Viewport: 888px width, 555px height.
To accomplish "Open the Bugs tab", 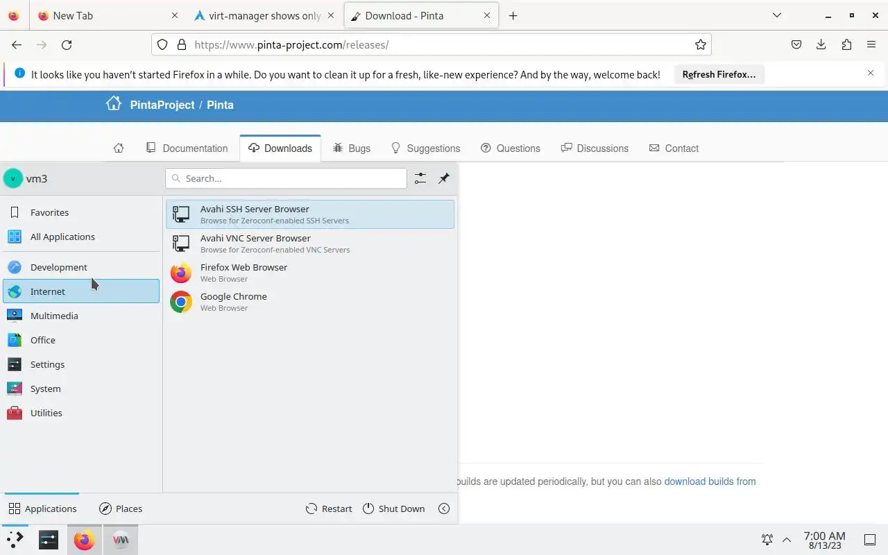I will coord(351,148).
